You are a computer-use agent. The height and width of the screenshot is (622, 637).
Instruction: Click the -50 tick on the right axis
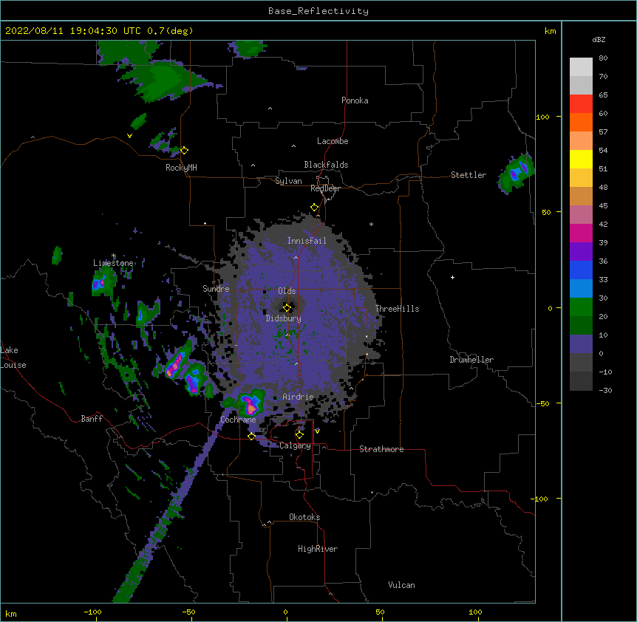pyautogui.click(x=542, y=403)
